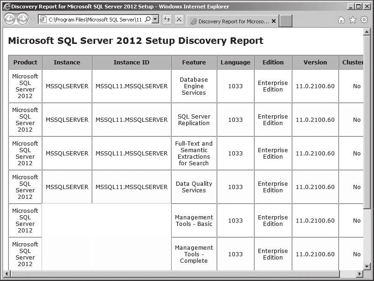Go back with the Back arrow button

[10, 19]
